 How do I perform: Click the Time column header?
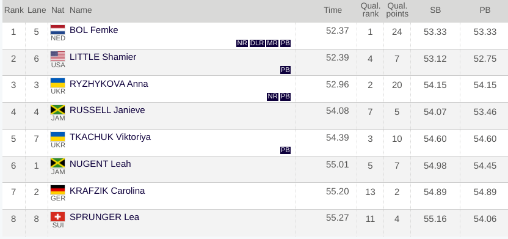(333, 10)
